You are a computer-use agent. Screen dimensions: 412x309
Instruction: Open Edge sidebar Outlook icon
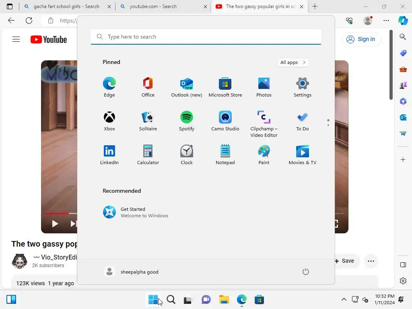[x=403, y=117]
